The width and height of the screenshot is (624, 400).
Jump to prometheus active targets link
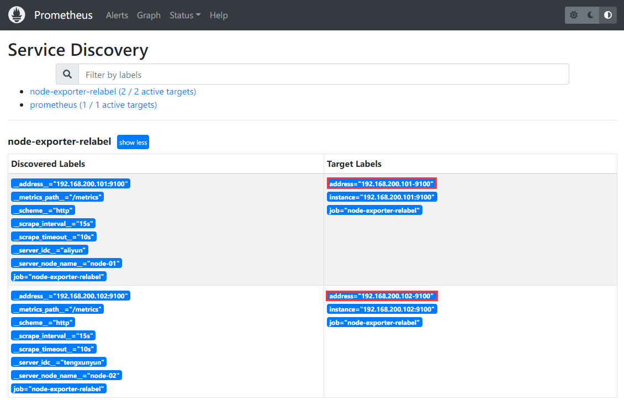point(93,104)
